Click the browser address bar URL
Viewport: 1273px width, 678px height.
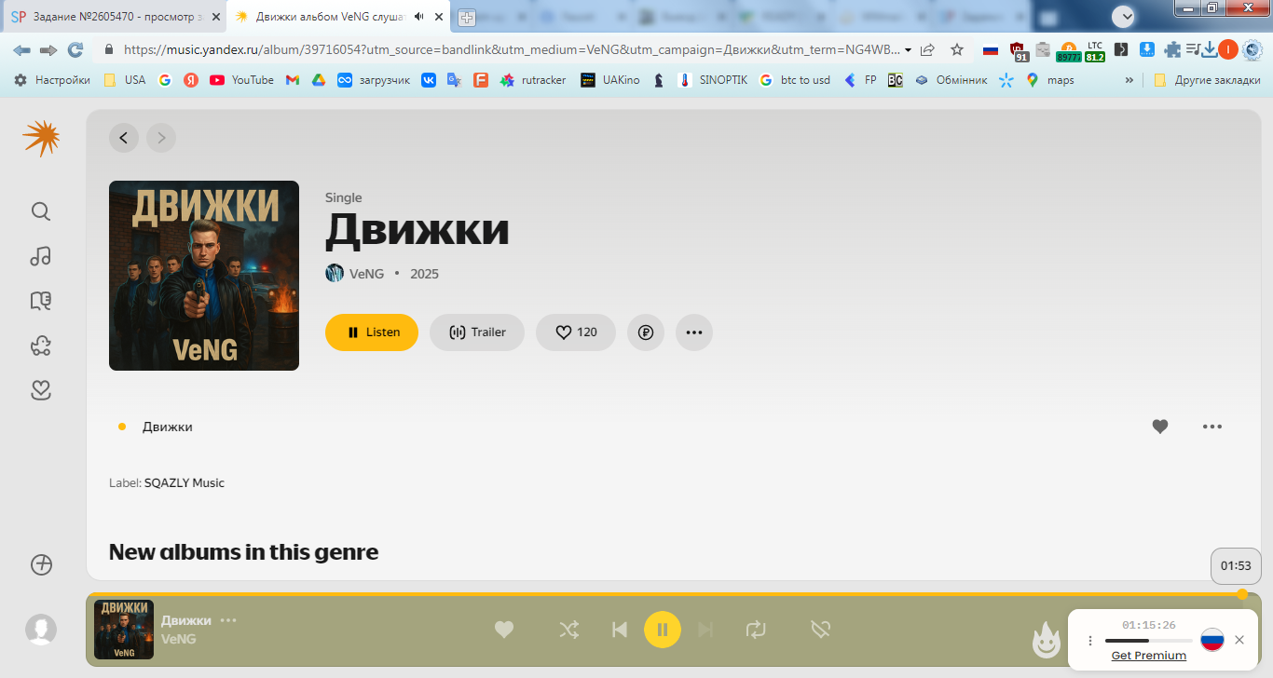tap(512, 49)
